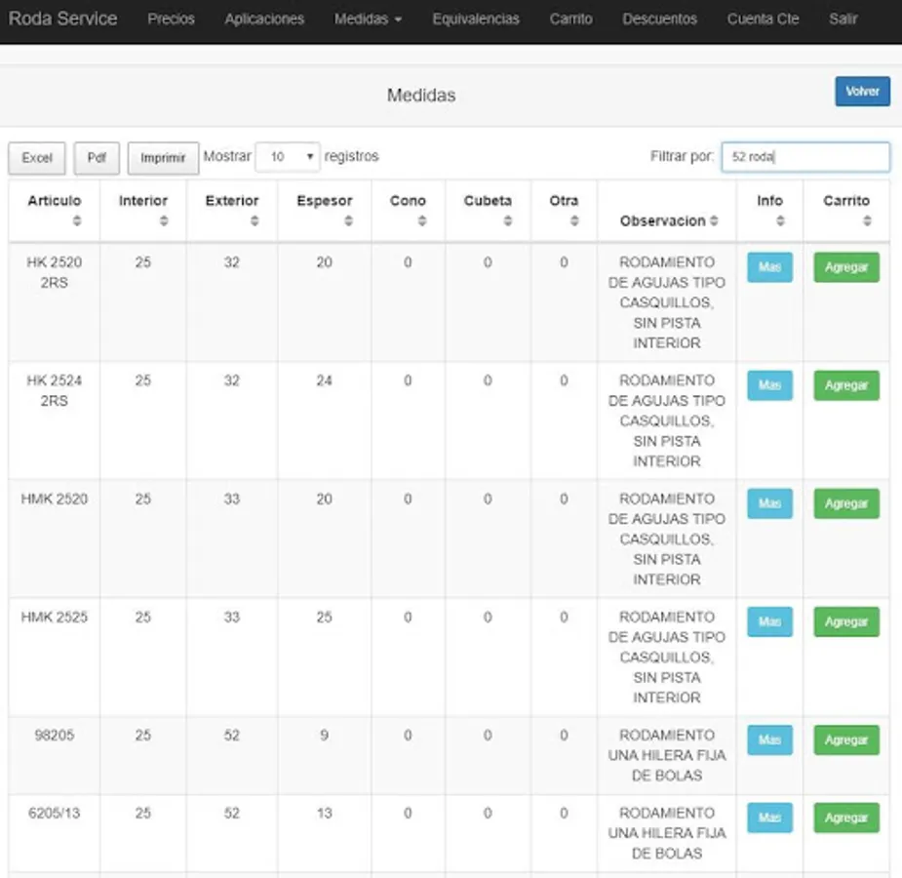
Task: Click Agregar for HMK 2525
Action: (846, 622)
